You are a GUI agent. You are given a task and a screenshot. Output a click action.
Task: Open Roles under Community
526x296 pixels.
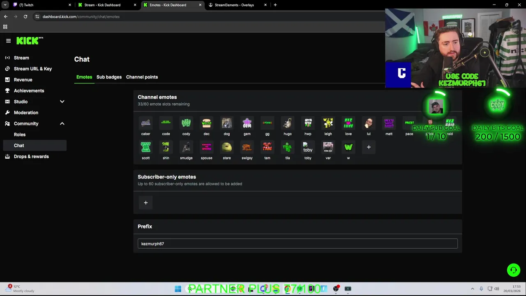coord(35,134)
